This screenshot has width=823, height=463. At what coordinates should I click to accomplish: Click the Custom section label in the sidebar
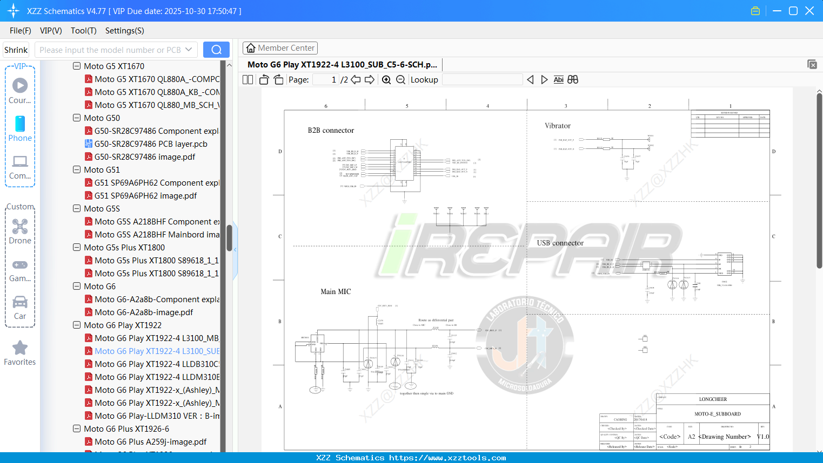tap(20, 207)
